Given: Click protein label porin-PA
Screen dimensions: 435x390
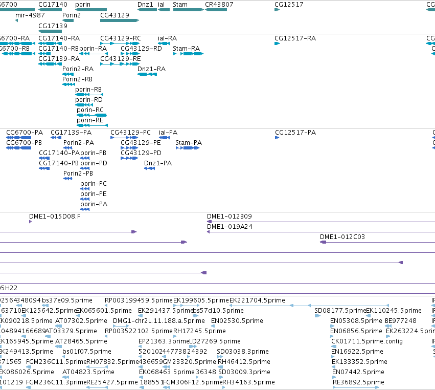Looking at the screenshot, I should (x=94, y=204).
